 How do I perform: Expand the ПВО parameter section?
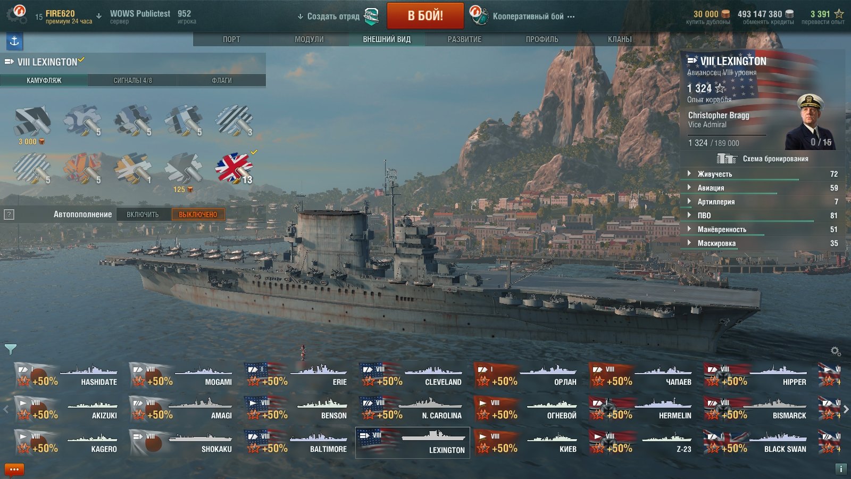click(x=762, y=216)
